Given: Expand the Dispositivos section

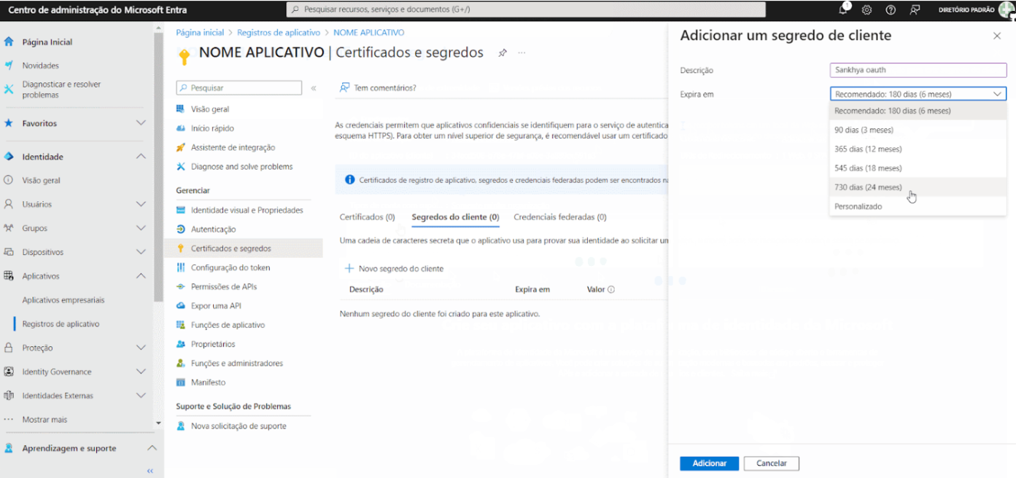Looking at the screenshot, I should pyautogui.click(x=141, y=252).
